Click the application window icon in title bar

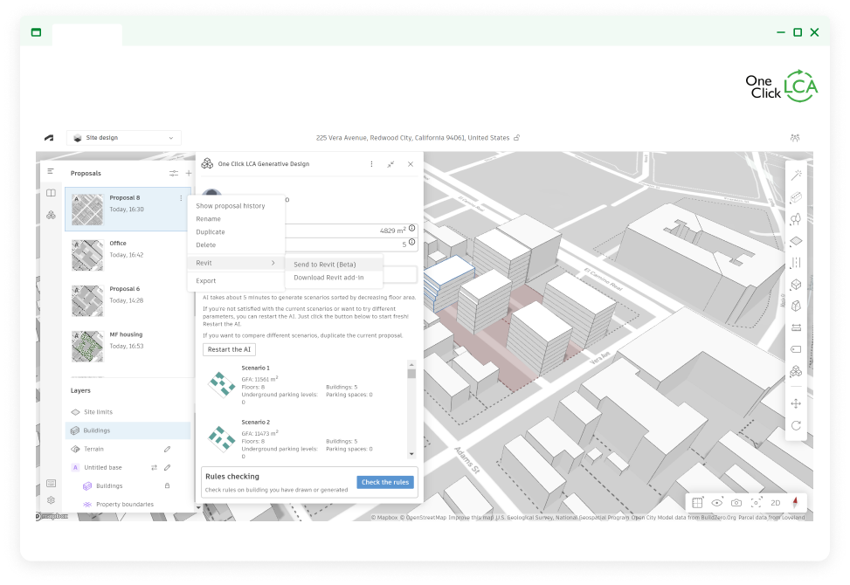[x=36, y=32]
